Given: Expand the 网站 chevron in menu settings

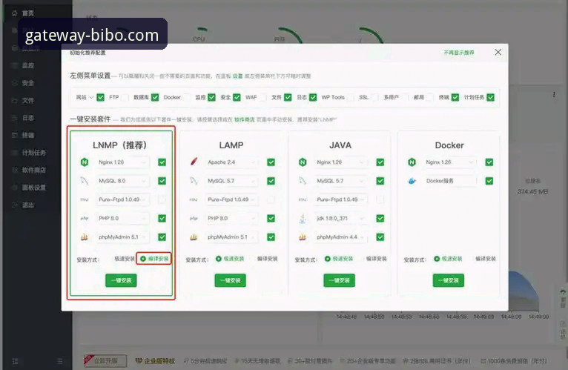Looking at the screenshot, I should click(91, 97).
